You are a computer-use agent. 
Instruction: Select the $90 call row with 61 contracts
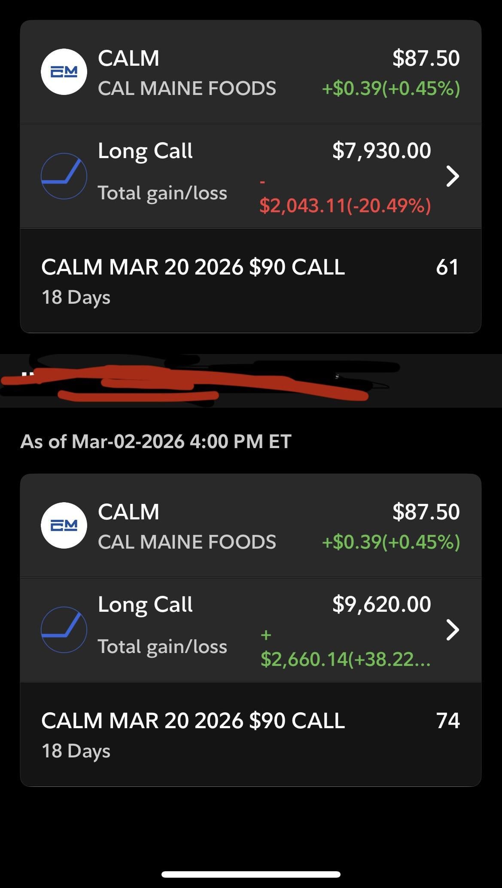tap(193, 280)
